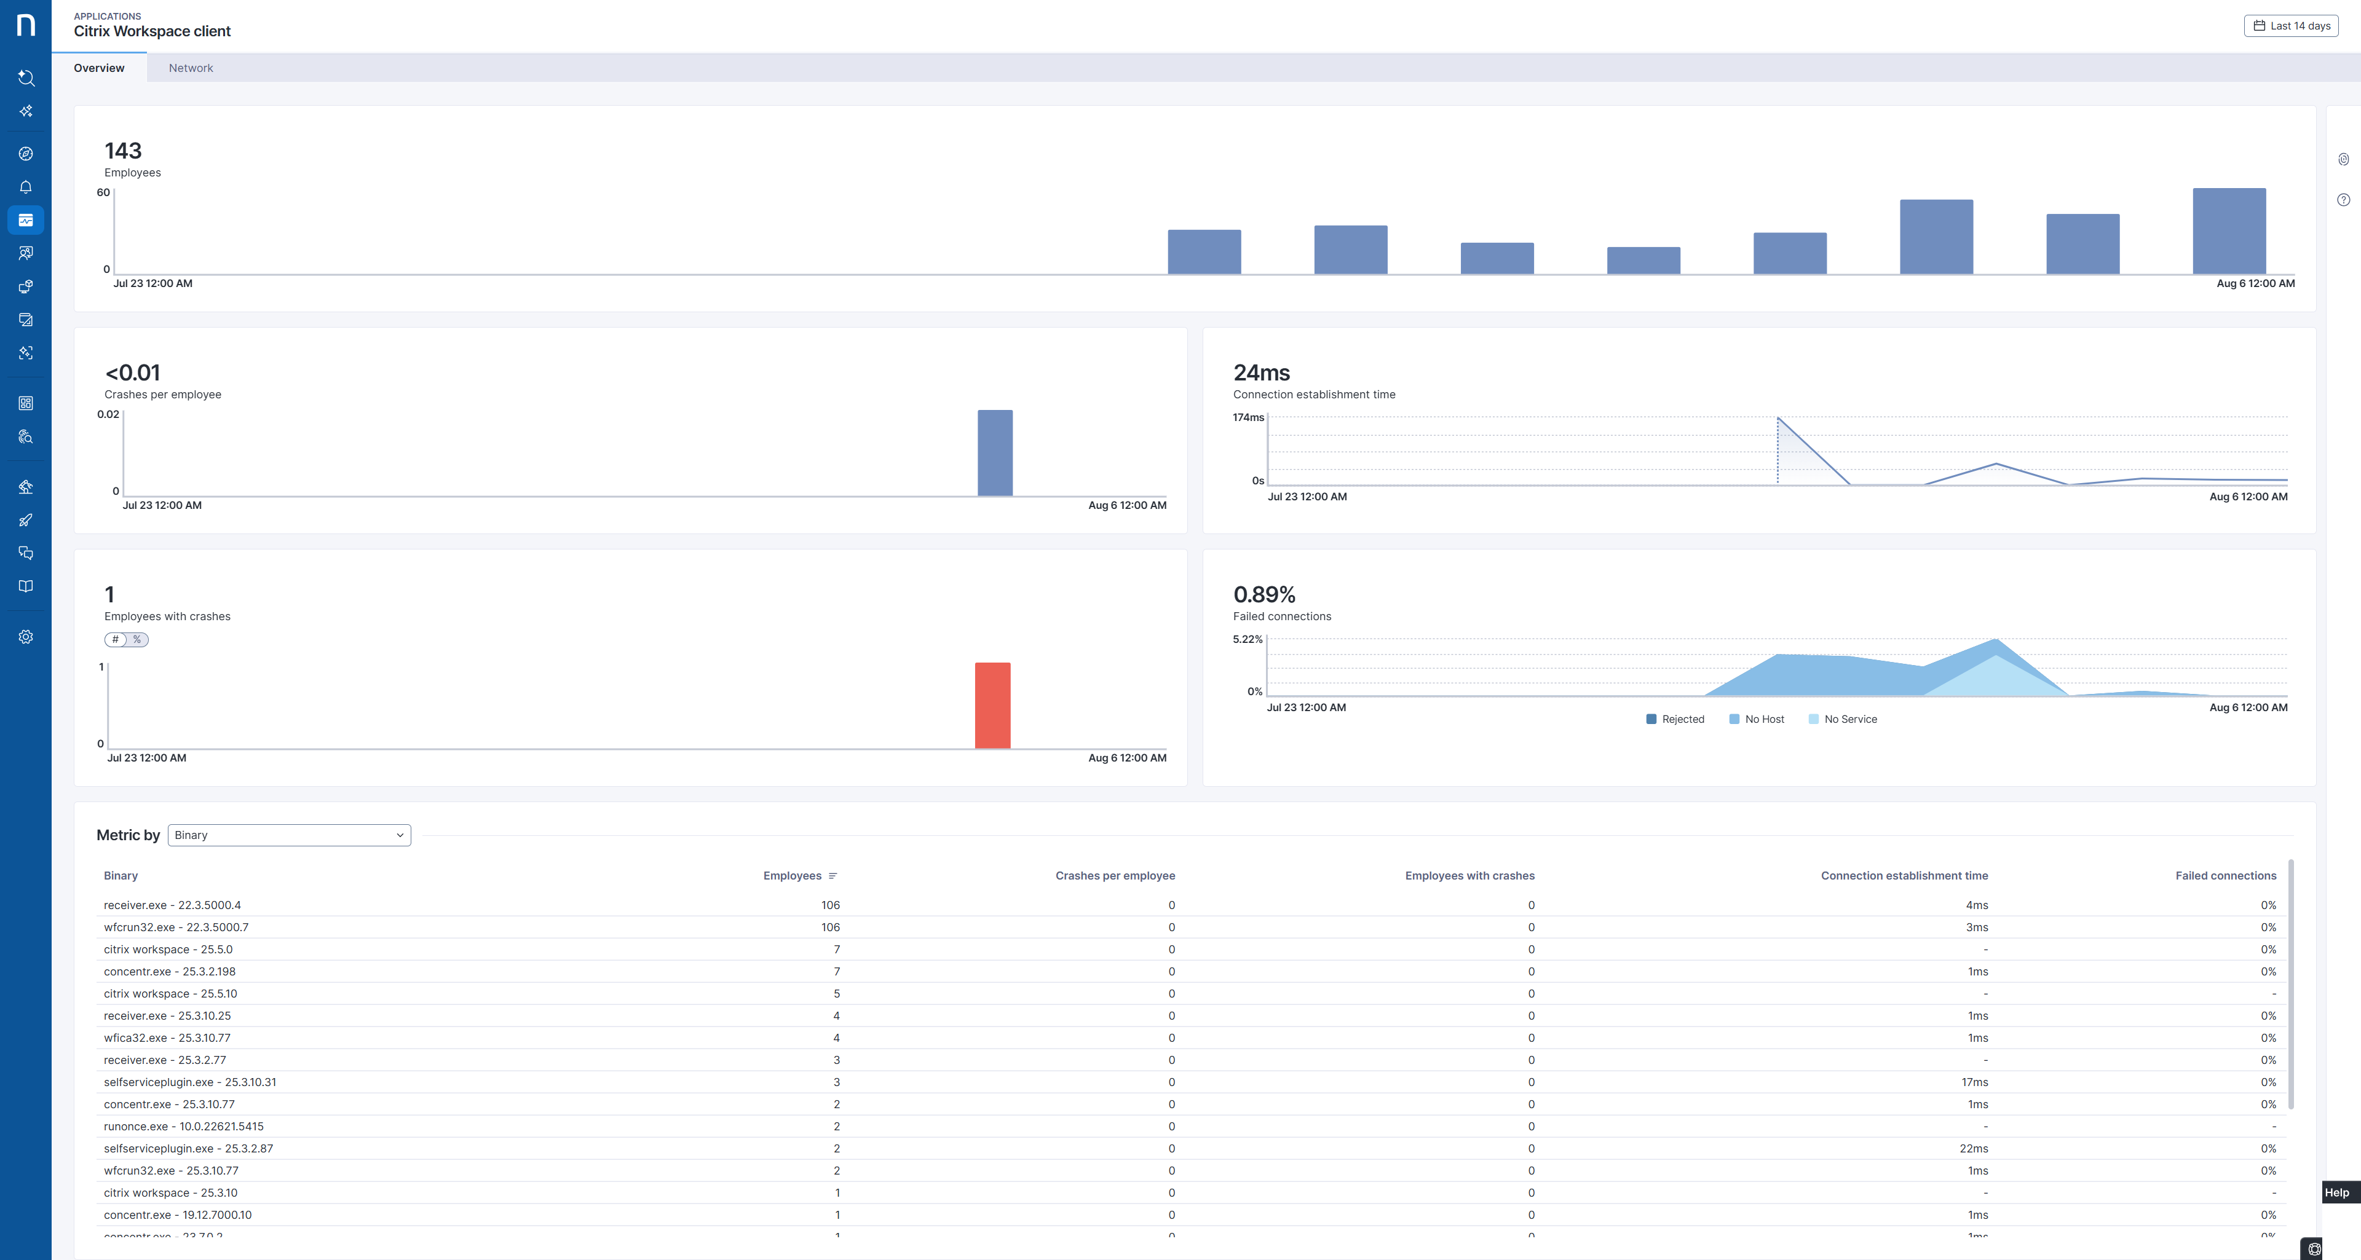Open the book documentation icon
Screen dimensions: 2361x1260
point(26,586)
